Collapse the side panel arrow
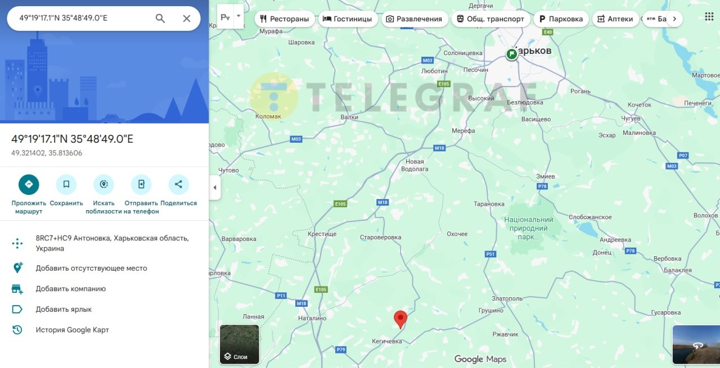This screenshot has height=368, width=720. [215, 187]
